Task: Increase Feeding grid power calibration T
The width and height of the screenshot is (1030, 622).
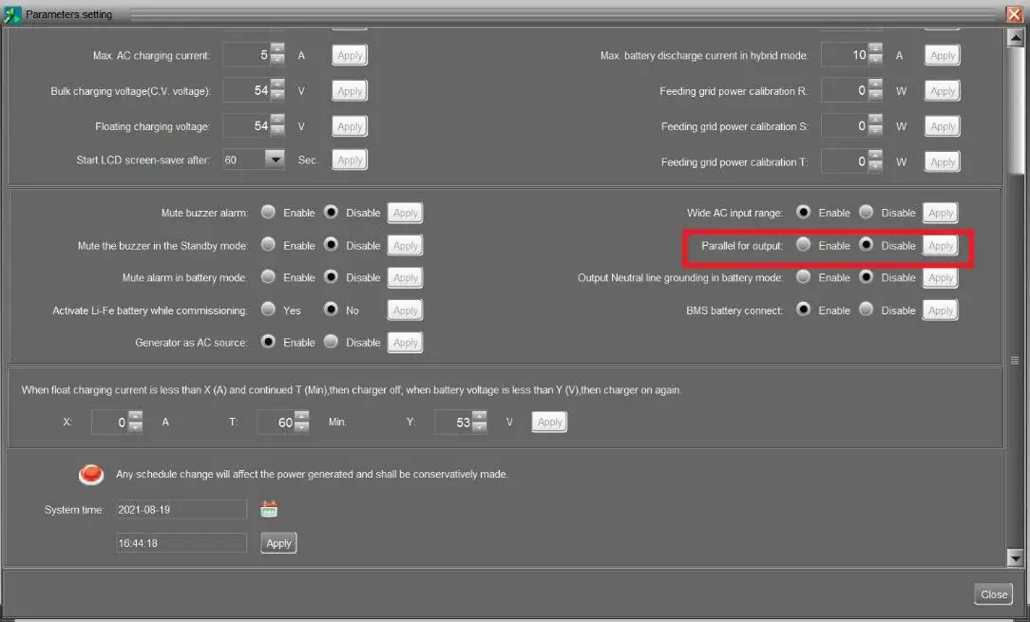Action: click(x=875, y=156)
